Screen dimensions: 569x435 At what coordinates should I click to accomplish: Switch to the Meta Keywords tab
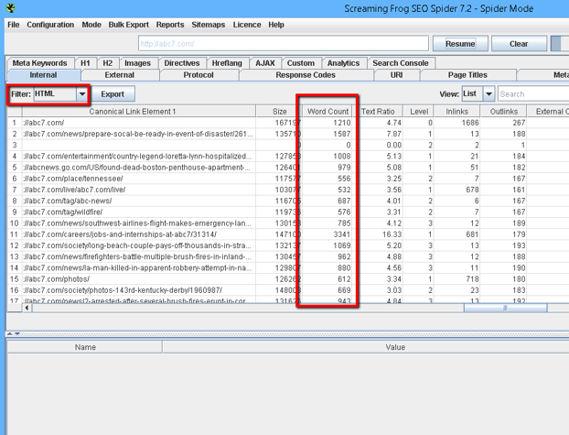pos(40,63)
